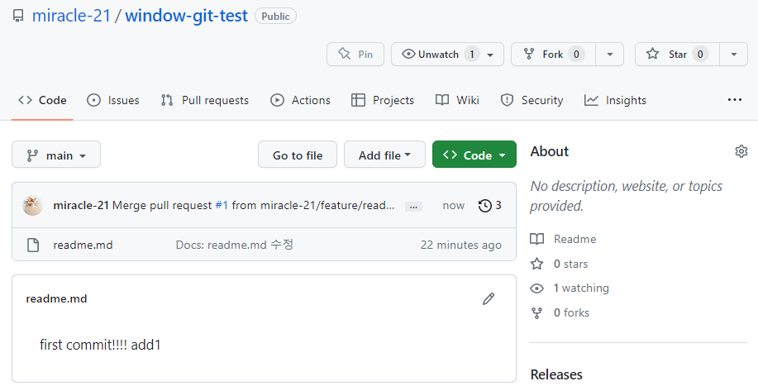The image size is (758, 386).
Task: Open the Wiki tab
Action: click(457, 100)
